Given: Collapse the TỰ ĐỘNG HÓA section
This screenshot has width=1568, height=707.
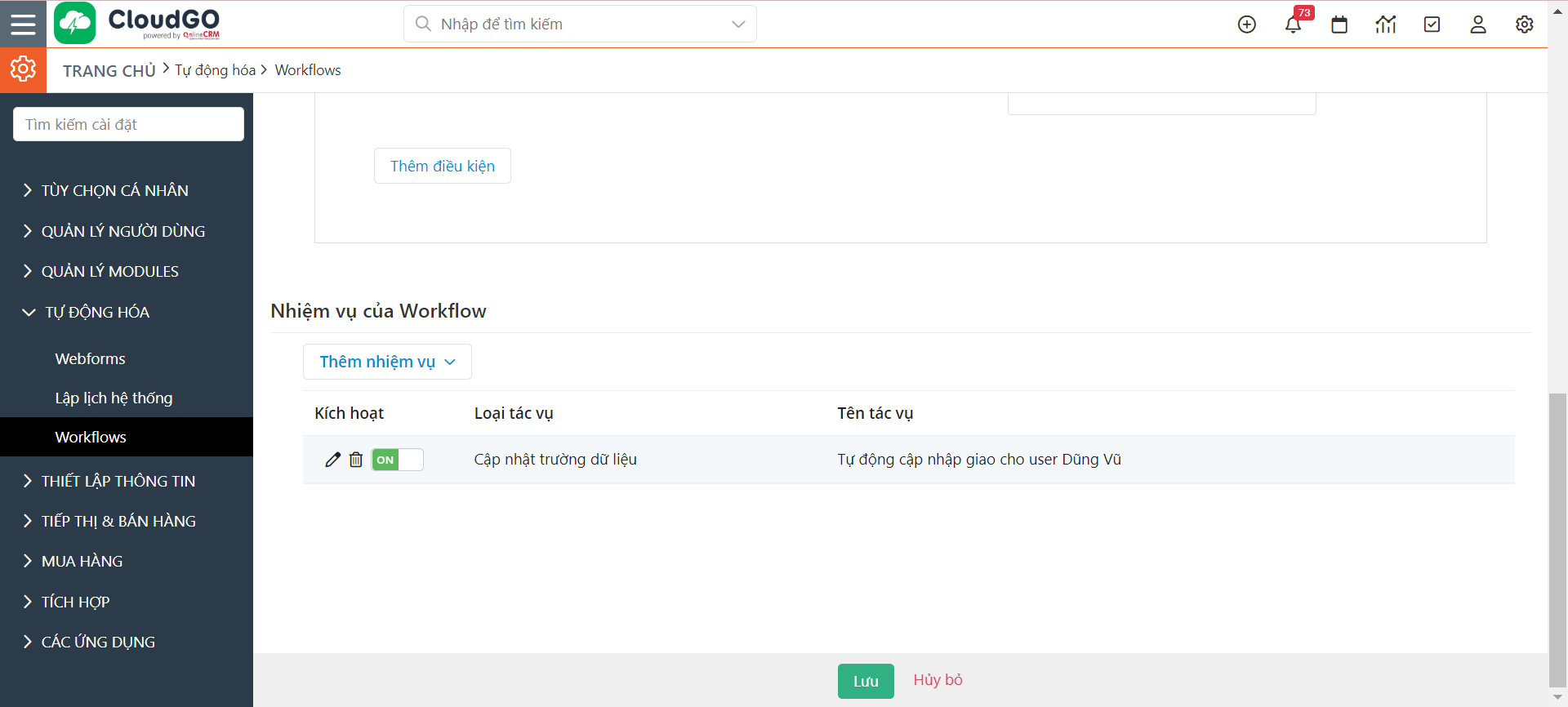Looking at the screenshot, I should pyautogui.click(x=96, y=312).
